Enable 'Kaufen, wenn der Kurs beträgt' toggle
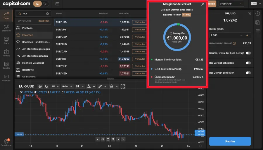Image resolution: width=263 pixels, height=150 pixels. pos(248,53)
